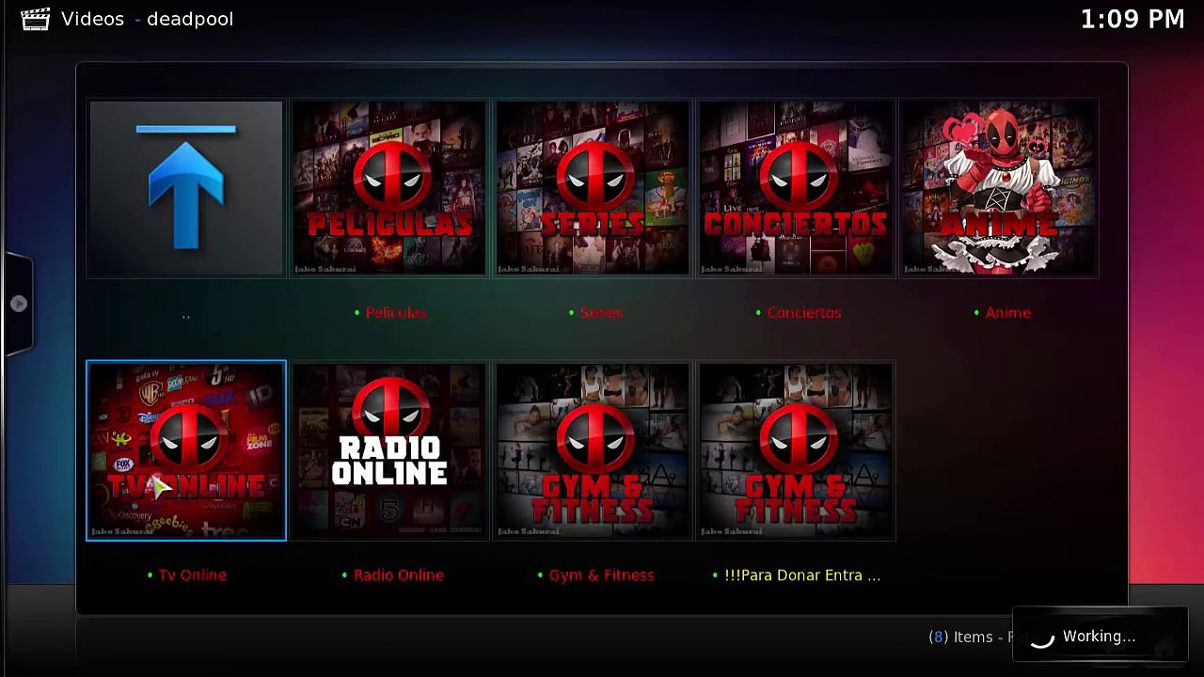Click the parent folder '..' label
This screenshot has width=1204, height=677.
[x=186, y=316]
